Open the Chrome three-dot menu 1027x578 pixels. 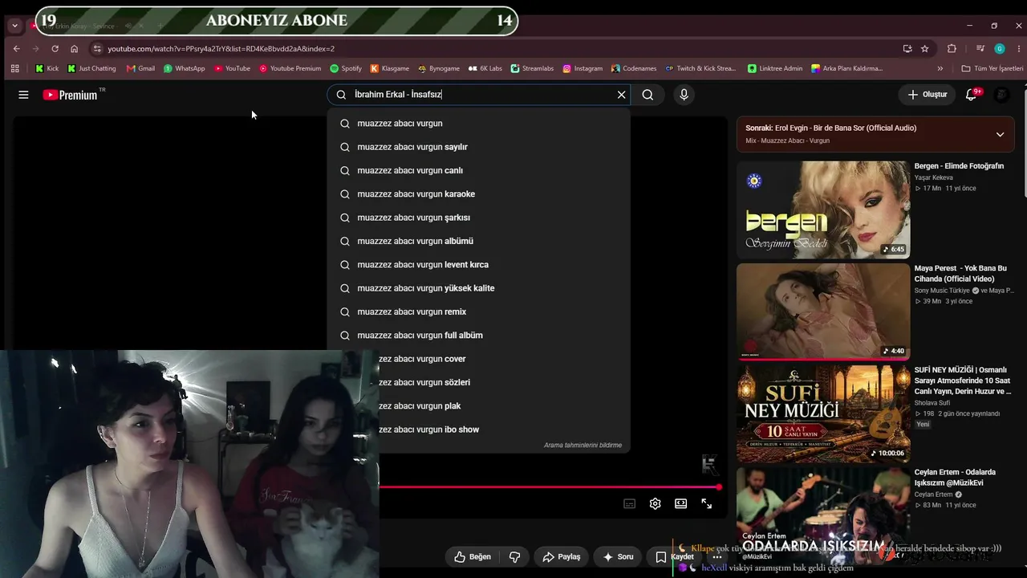[1017, 49]
